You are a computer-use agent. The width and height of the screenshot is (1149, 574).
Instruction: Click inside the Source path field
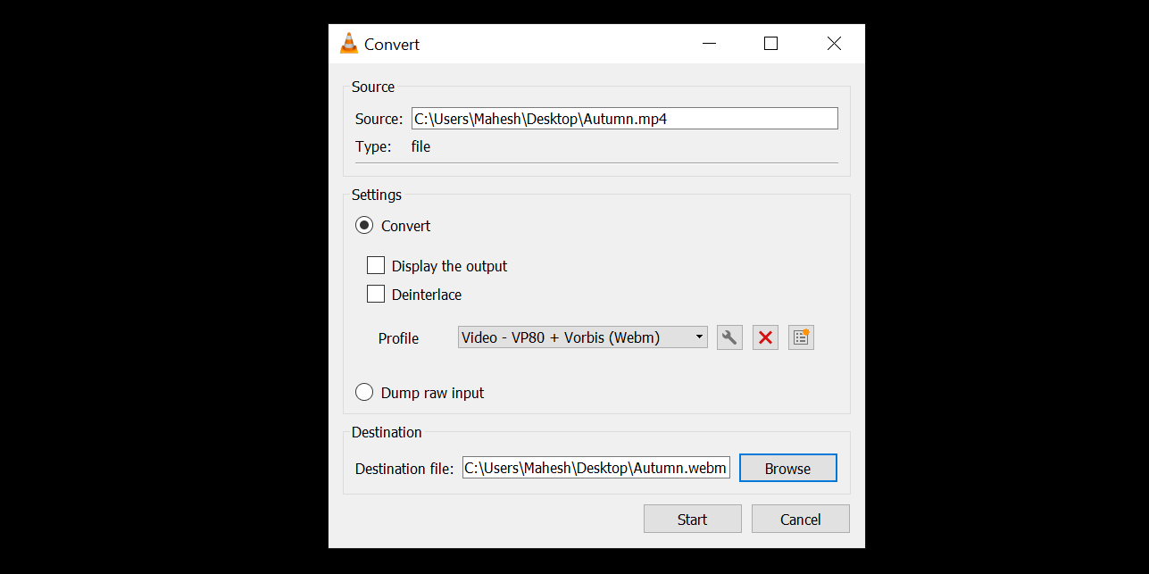pyautogui.click(x=623, y=118)
